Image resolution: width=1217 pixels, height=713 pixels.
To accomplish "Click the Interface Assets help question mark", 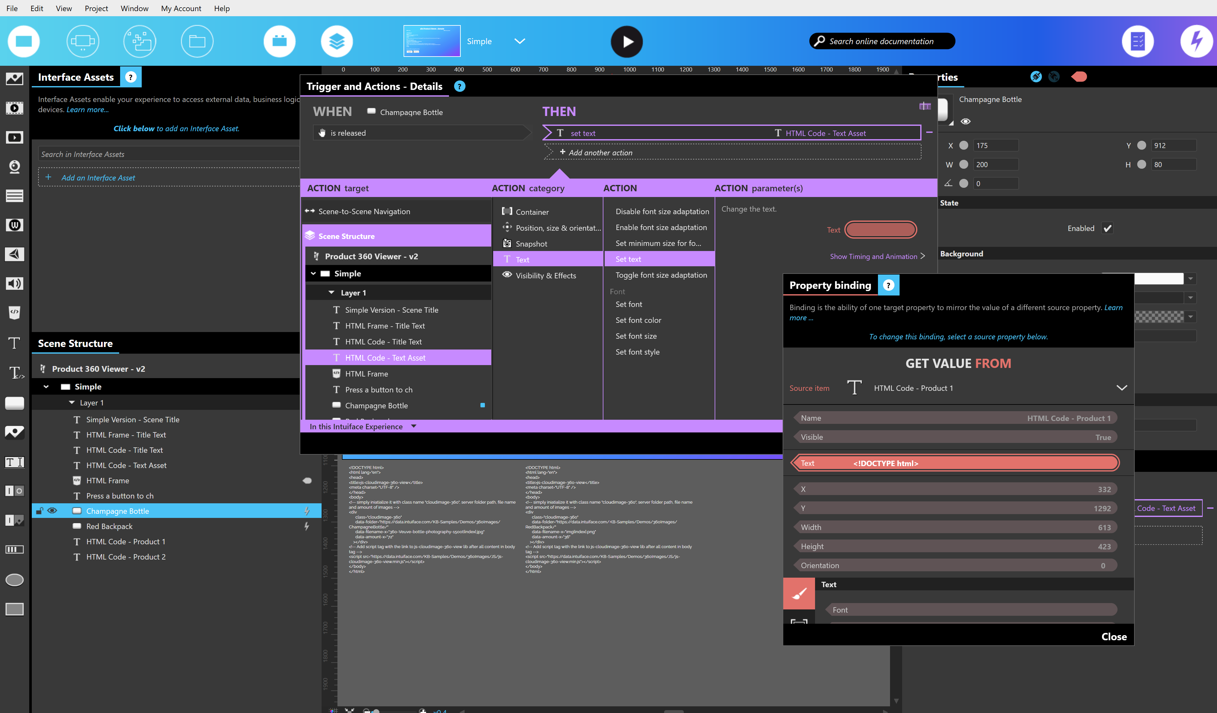I will 130,77.
